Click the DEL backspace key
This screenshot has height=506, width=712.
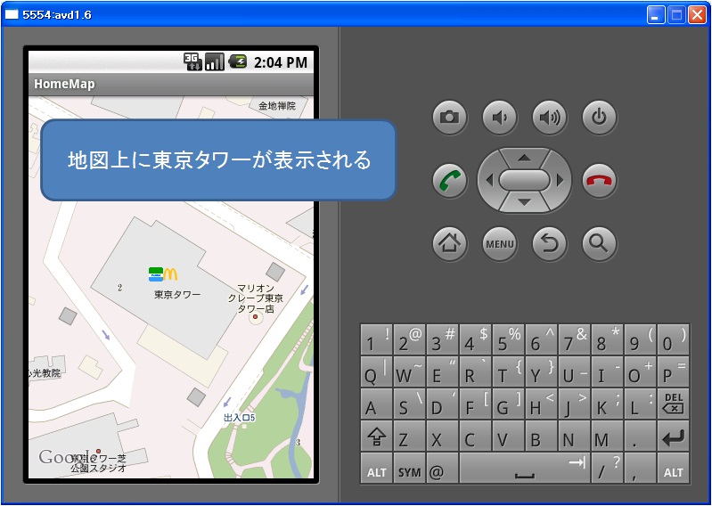click(x=674, y=404)
